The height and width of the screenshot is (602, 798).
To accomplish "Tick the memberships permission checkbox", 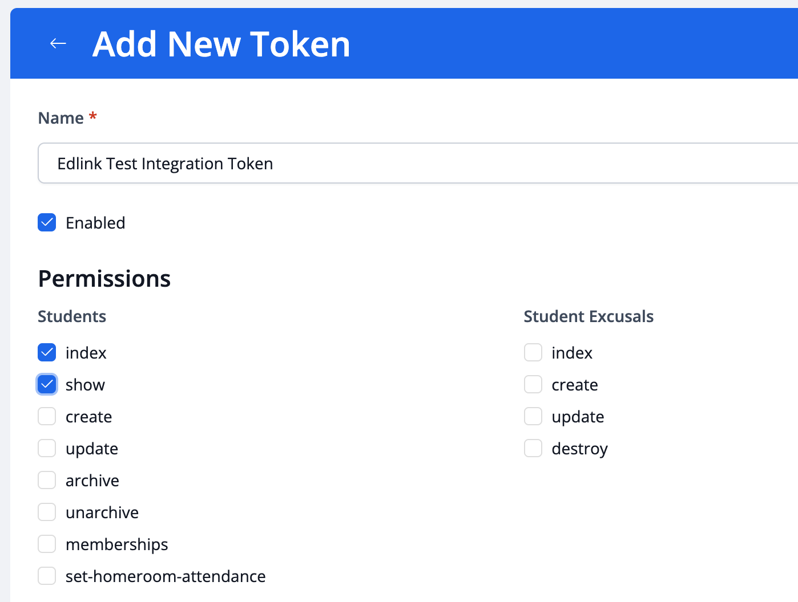I will click(47, 544).
